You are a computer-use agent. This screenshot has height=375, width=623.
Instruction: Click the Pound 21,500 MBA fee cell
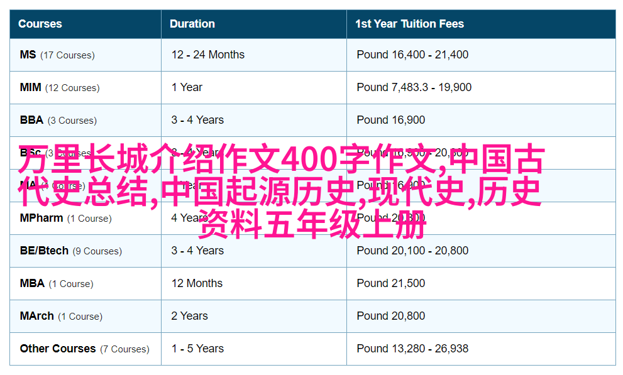click(x=391, y=283)
